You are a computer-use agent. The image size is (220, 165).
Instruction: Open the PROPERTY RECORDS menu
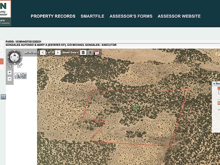tap(53, 16)
